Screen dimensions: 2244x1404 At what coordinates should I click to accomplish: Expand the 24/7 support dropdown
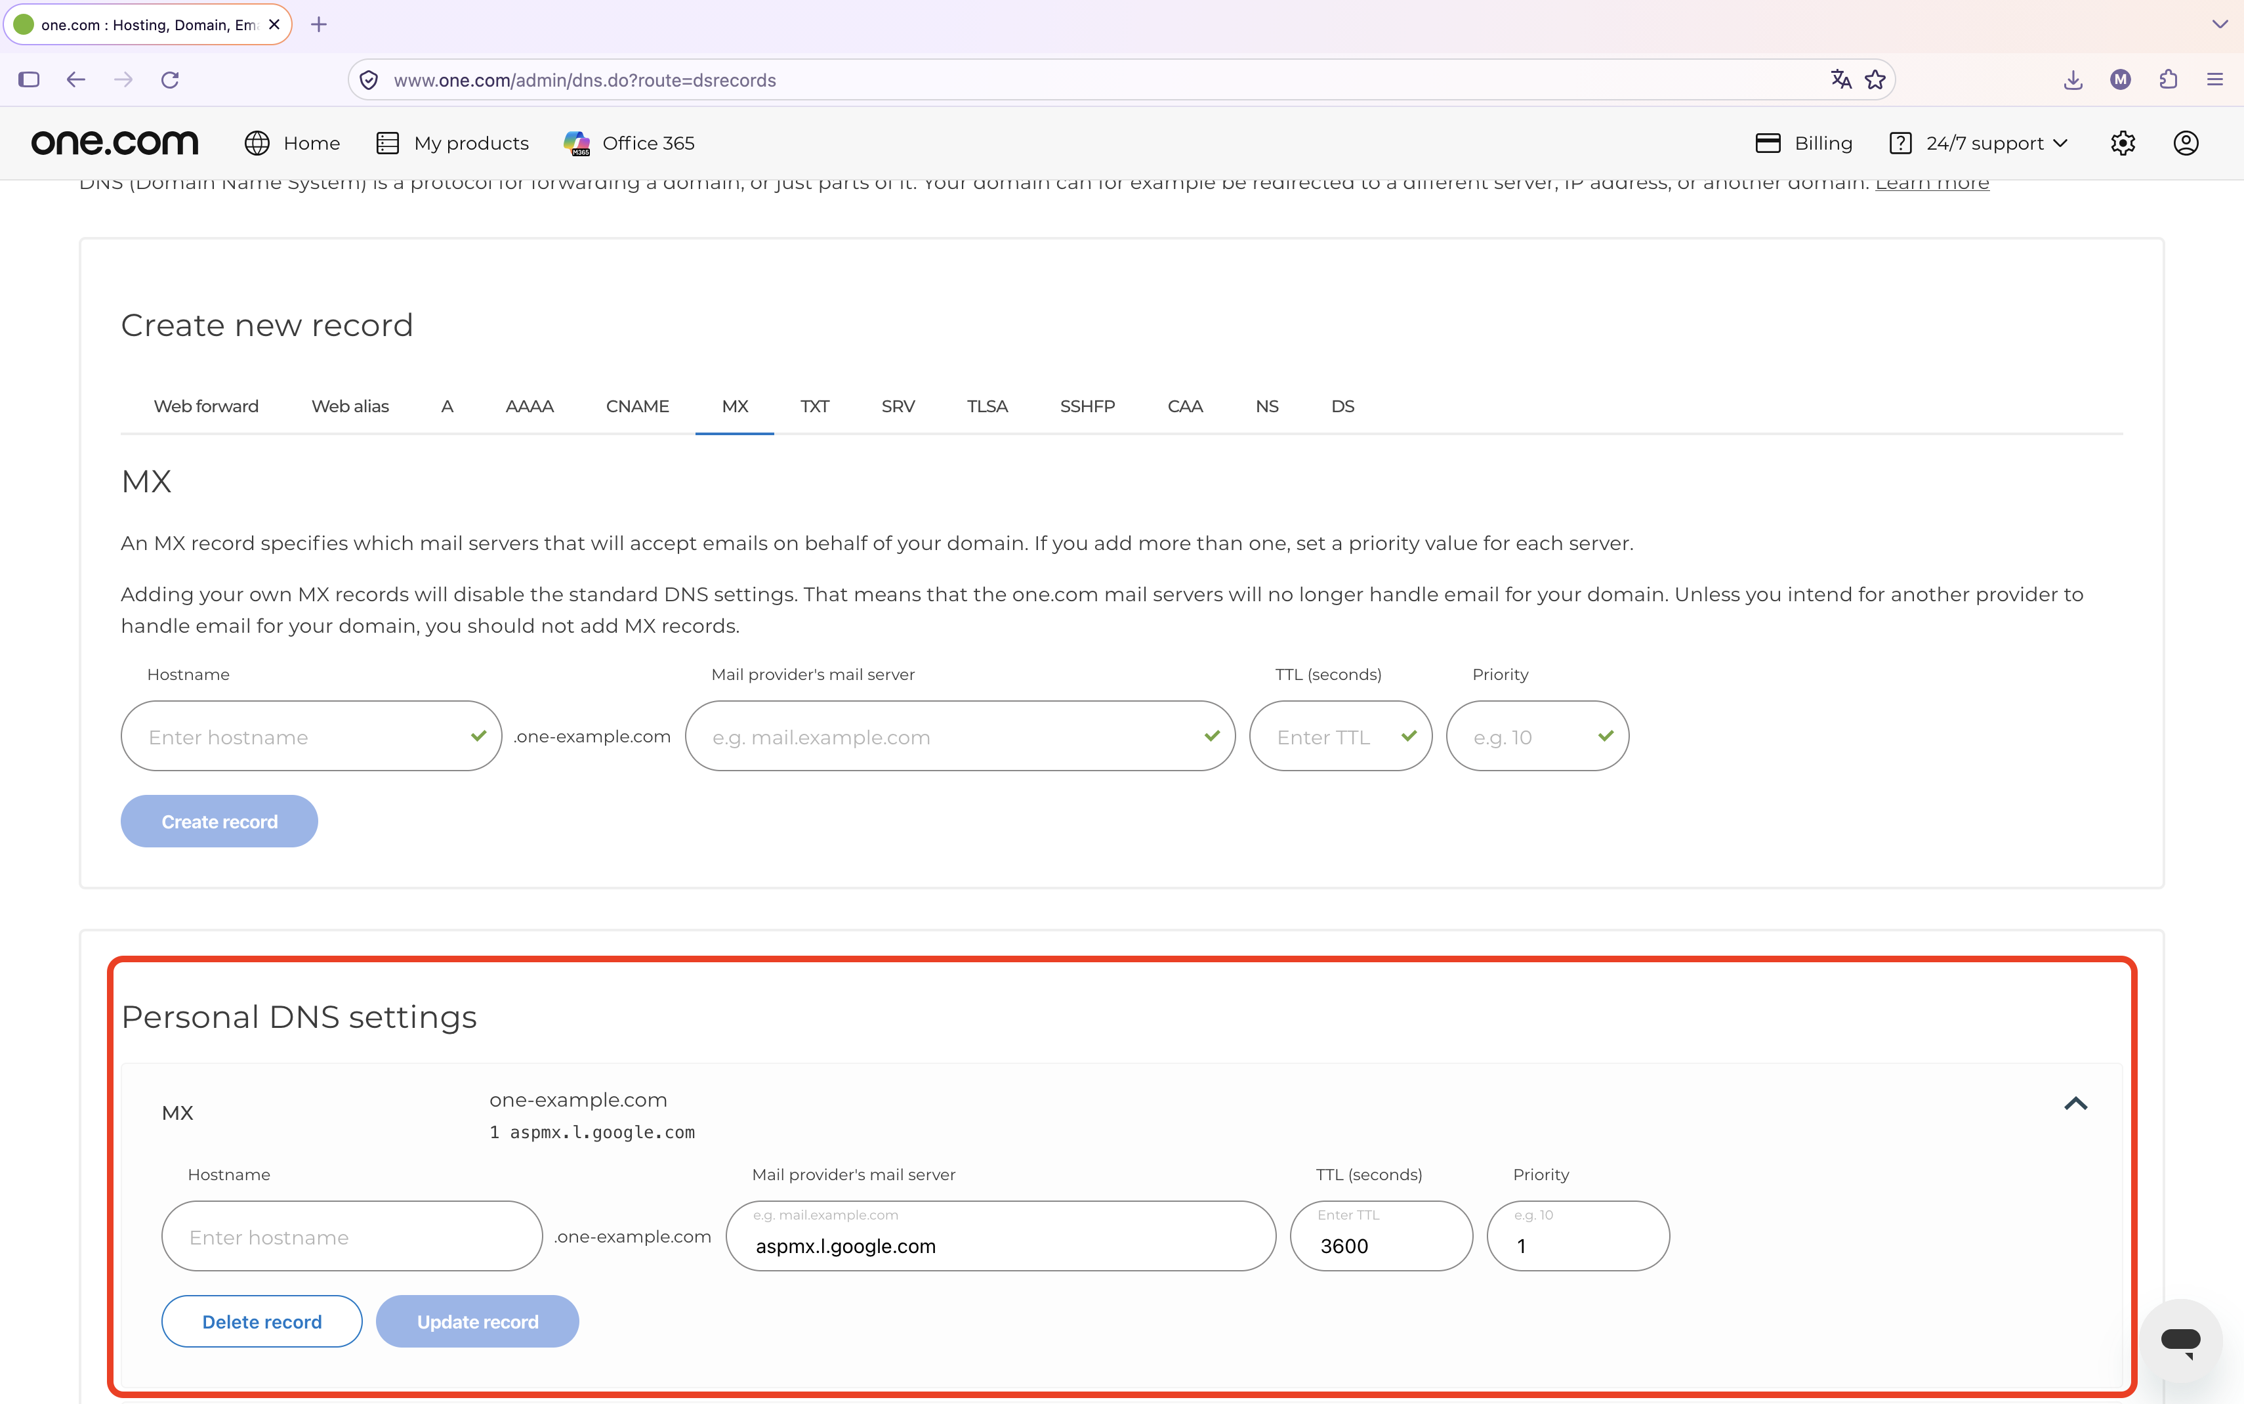[1978, 143]
